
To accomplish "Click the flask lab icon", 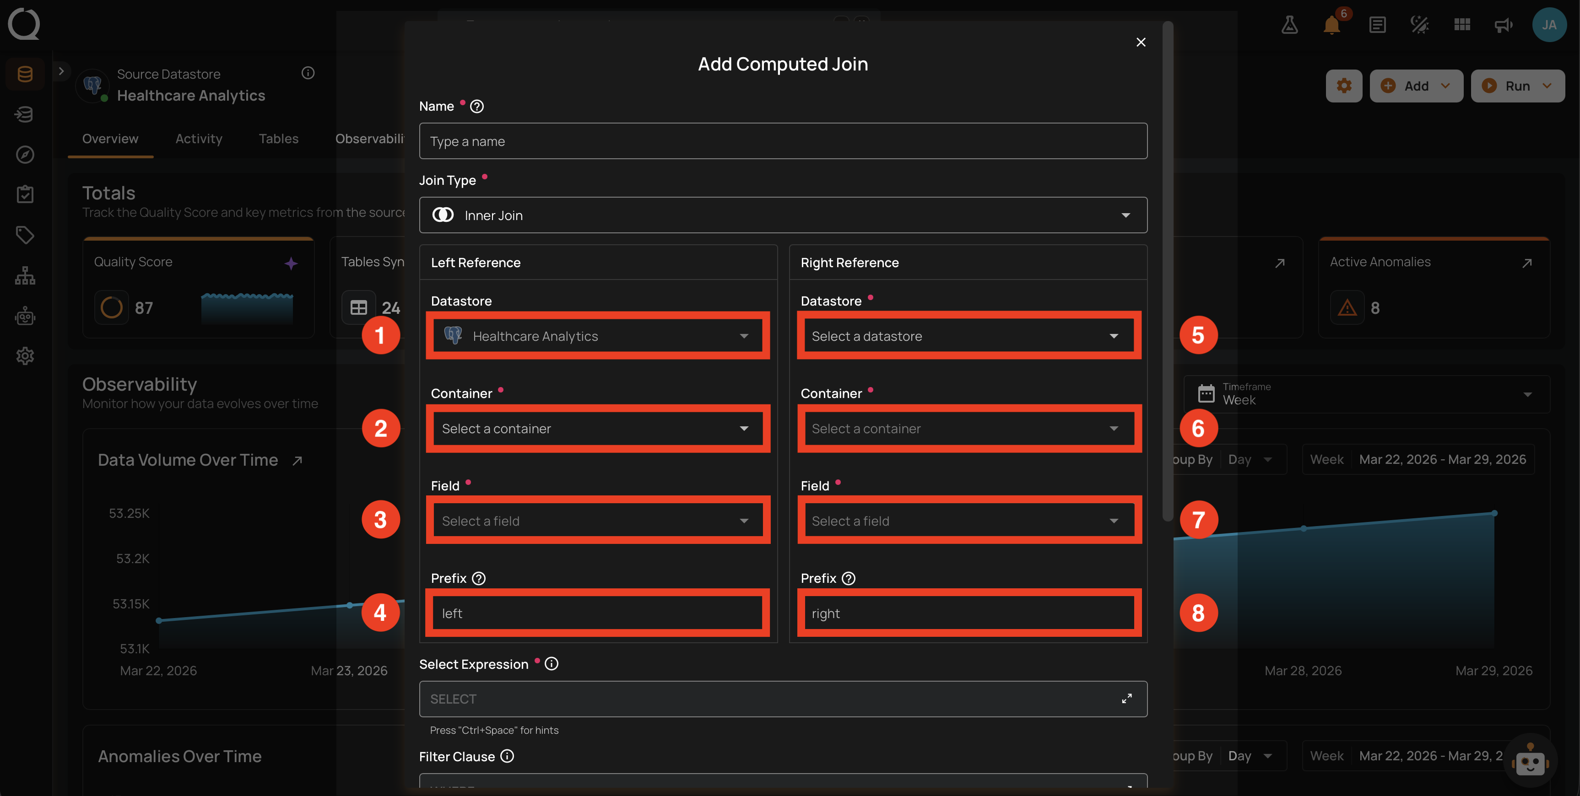I will tap(1289, 25).
